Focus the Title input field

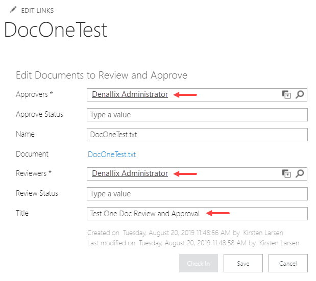[x=197, y=214]
